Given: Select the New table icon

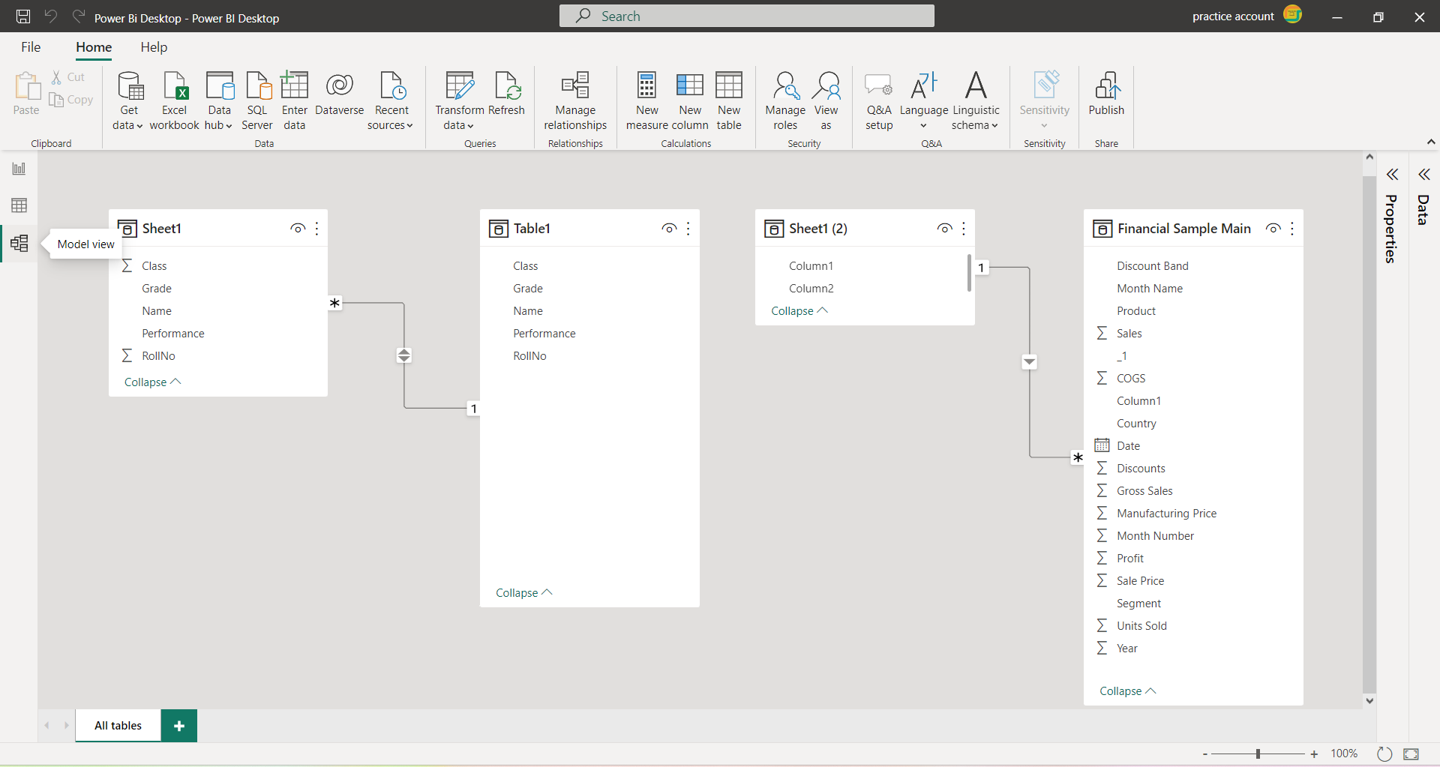Looking at the screenshot, I should point(729,98).
